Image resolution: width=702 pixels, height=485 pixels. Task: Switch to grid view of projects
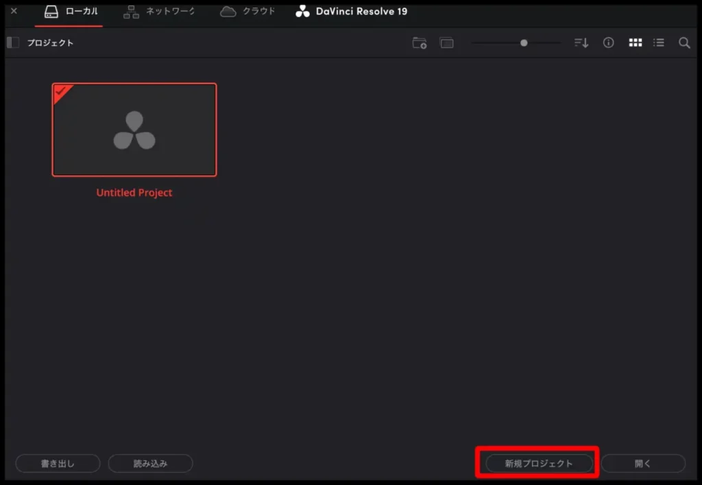point(635,43)
